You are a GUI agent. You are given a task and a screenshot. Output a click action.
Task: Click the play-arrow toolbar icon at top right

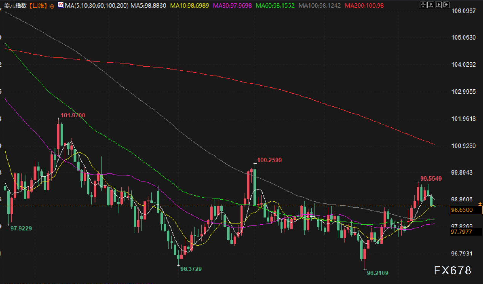click(x=438, y=5)
